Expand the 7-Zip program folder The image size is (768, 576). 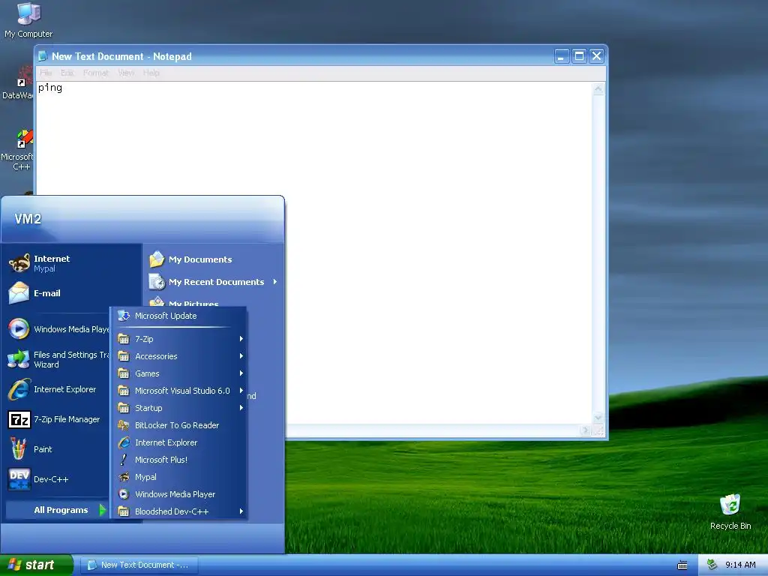click(x=178, y=339)
